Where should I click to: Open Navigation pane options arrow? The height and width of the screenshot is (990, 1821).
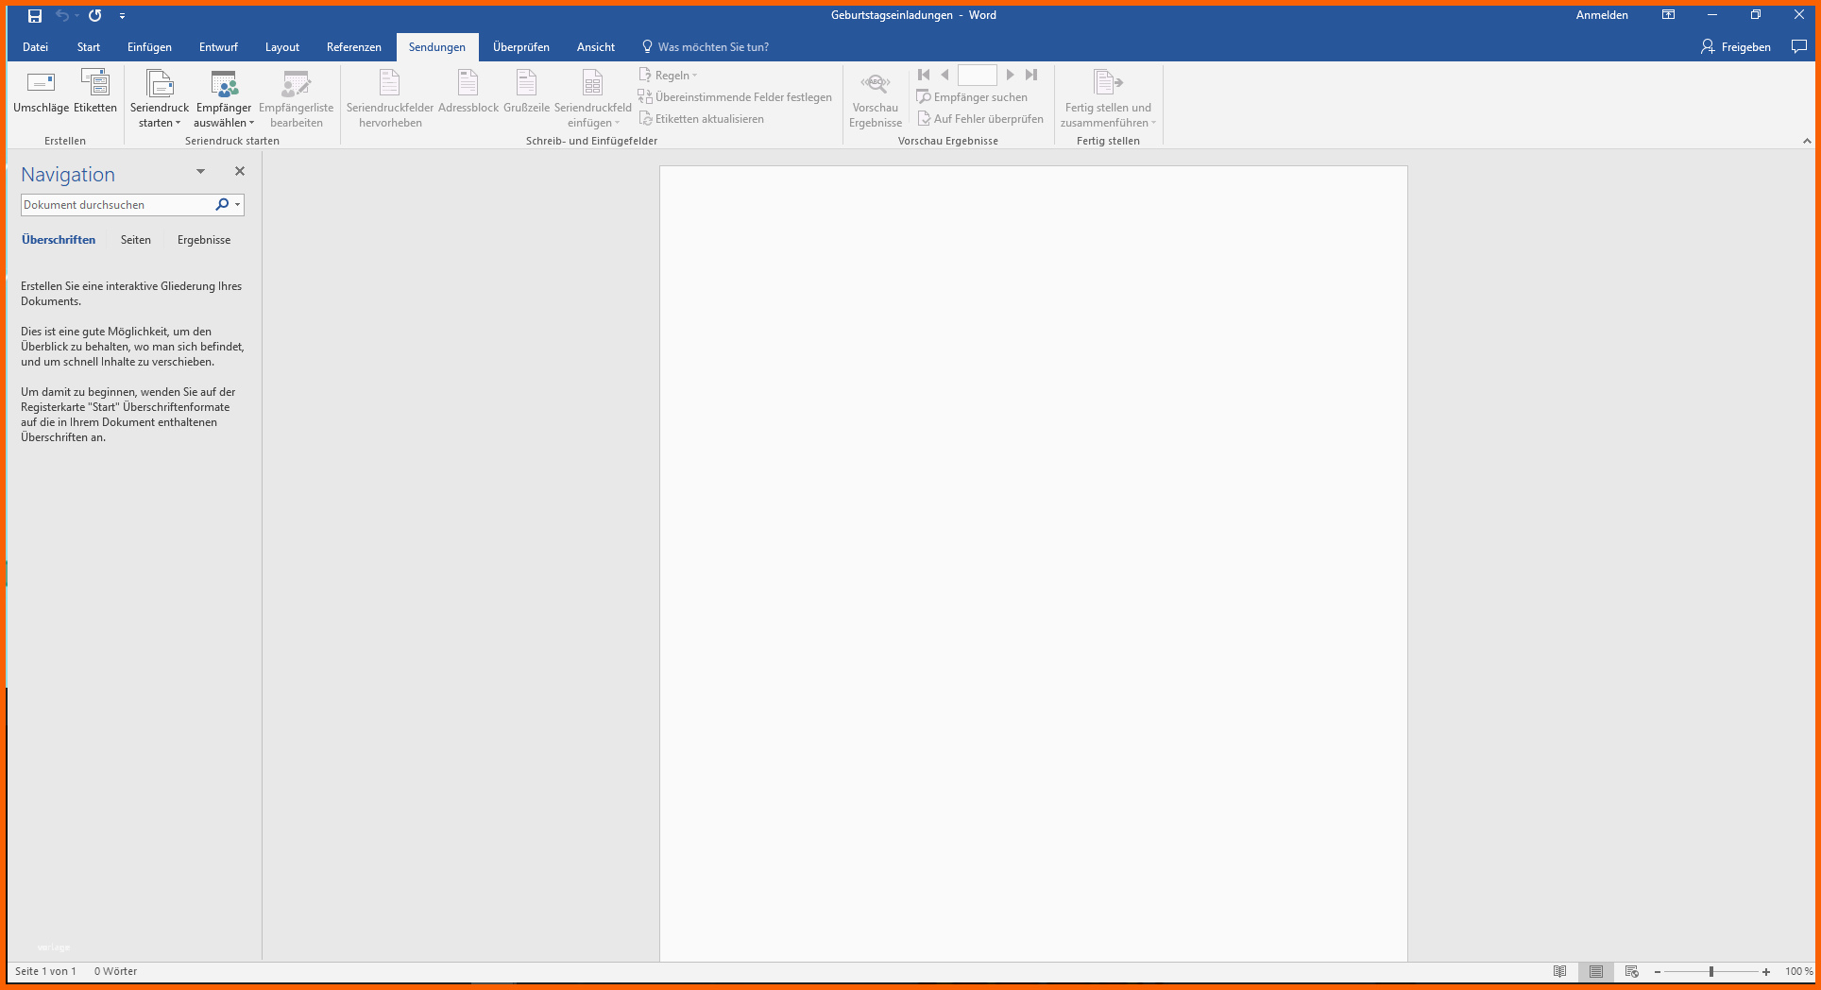click(200, 172)
